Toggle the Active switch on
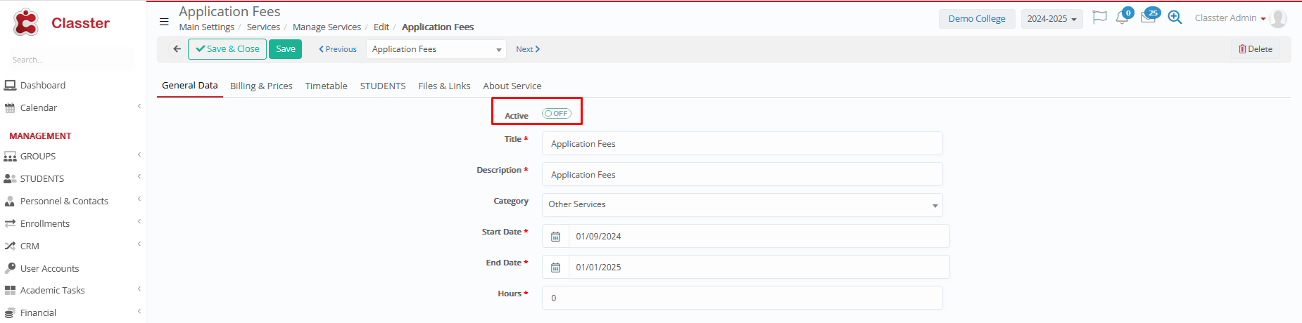The image size is (1302, 323). (x=556, y=114)
